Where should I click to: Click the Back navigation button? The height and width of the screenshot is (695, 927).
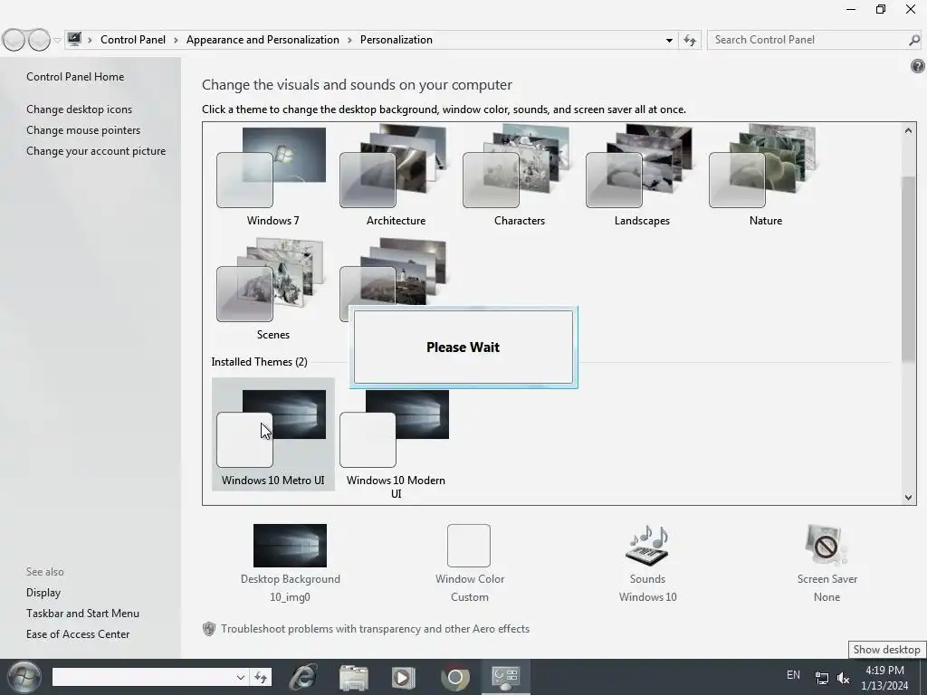coord(14,40)
